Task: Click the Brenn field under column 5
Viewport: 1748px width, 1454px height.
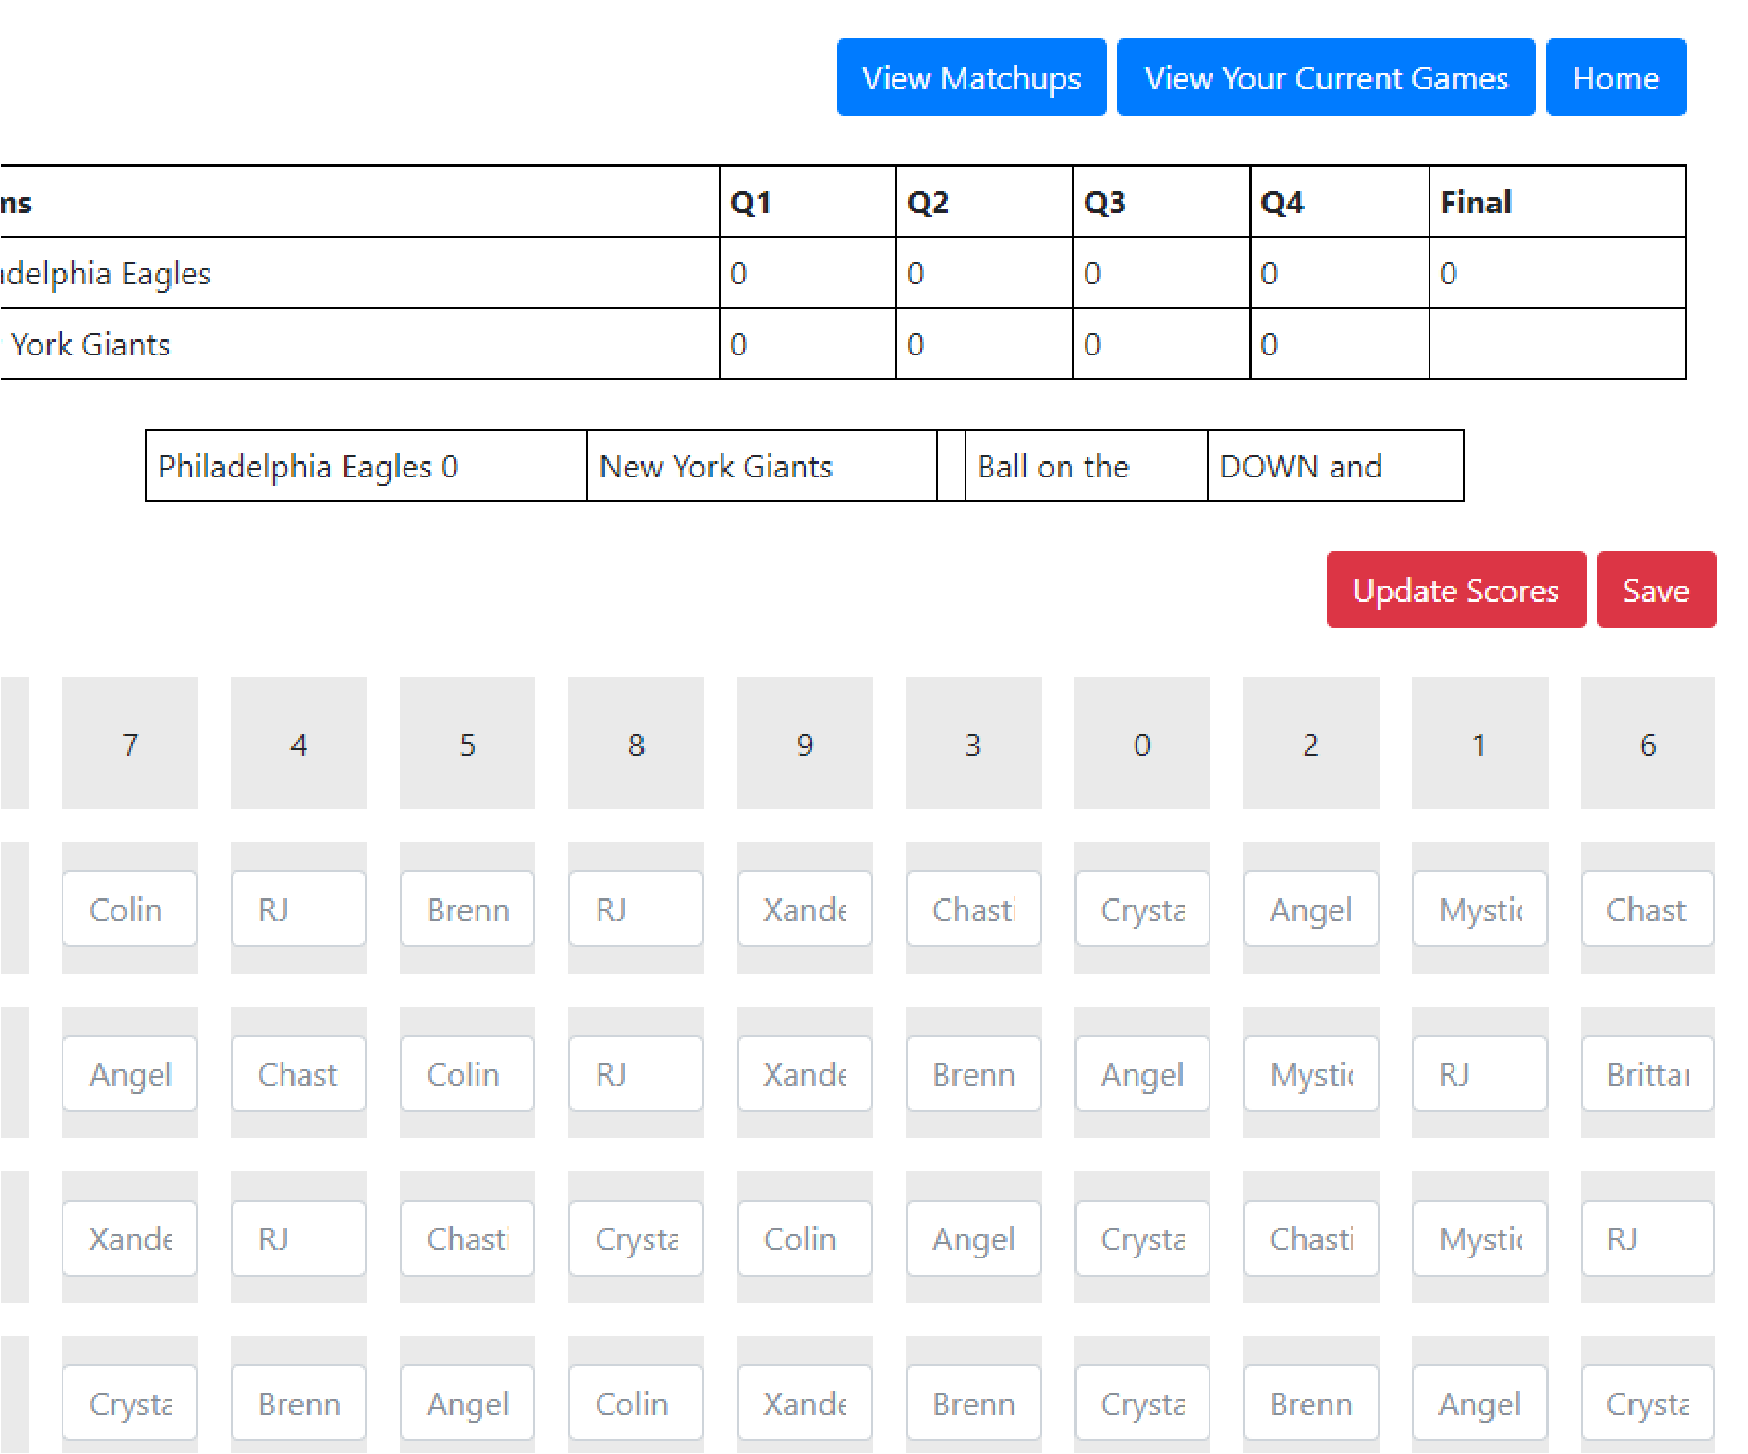Action: pos(467,909)
